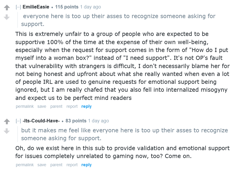Collapse EmilieEasie's comment thread
Image resolution: width=237 pixels, height=170 pixels.
click(18, 7)
